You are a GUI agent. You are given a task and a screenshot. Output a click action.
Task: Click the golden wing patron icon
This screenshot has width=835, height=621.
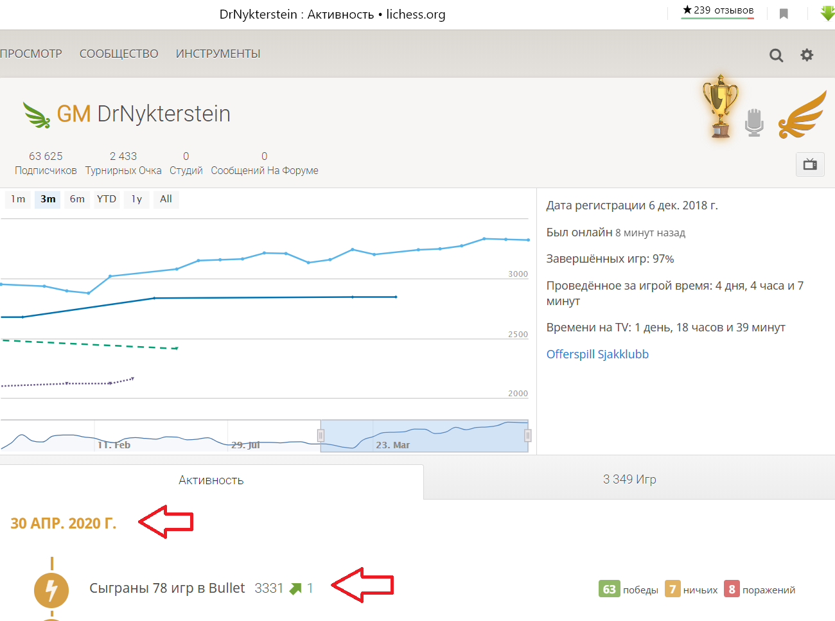[x=802, y=116]
